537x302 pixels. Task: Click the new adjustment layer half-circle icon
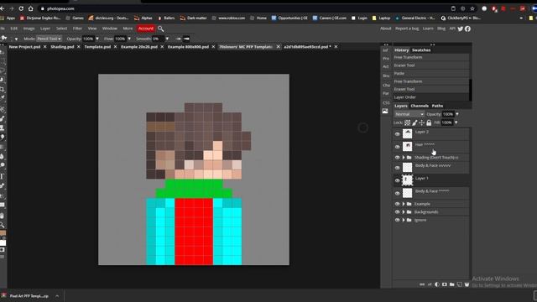pos(437,284)
